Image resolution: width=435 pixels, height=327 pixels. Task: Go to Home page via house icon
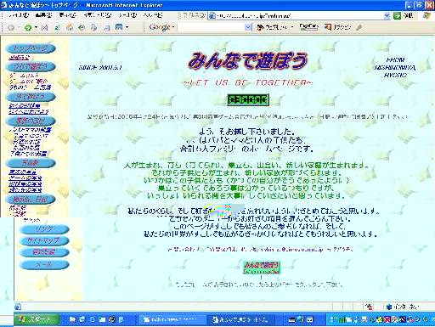[x=70, y=27]
